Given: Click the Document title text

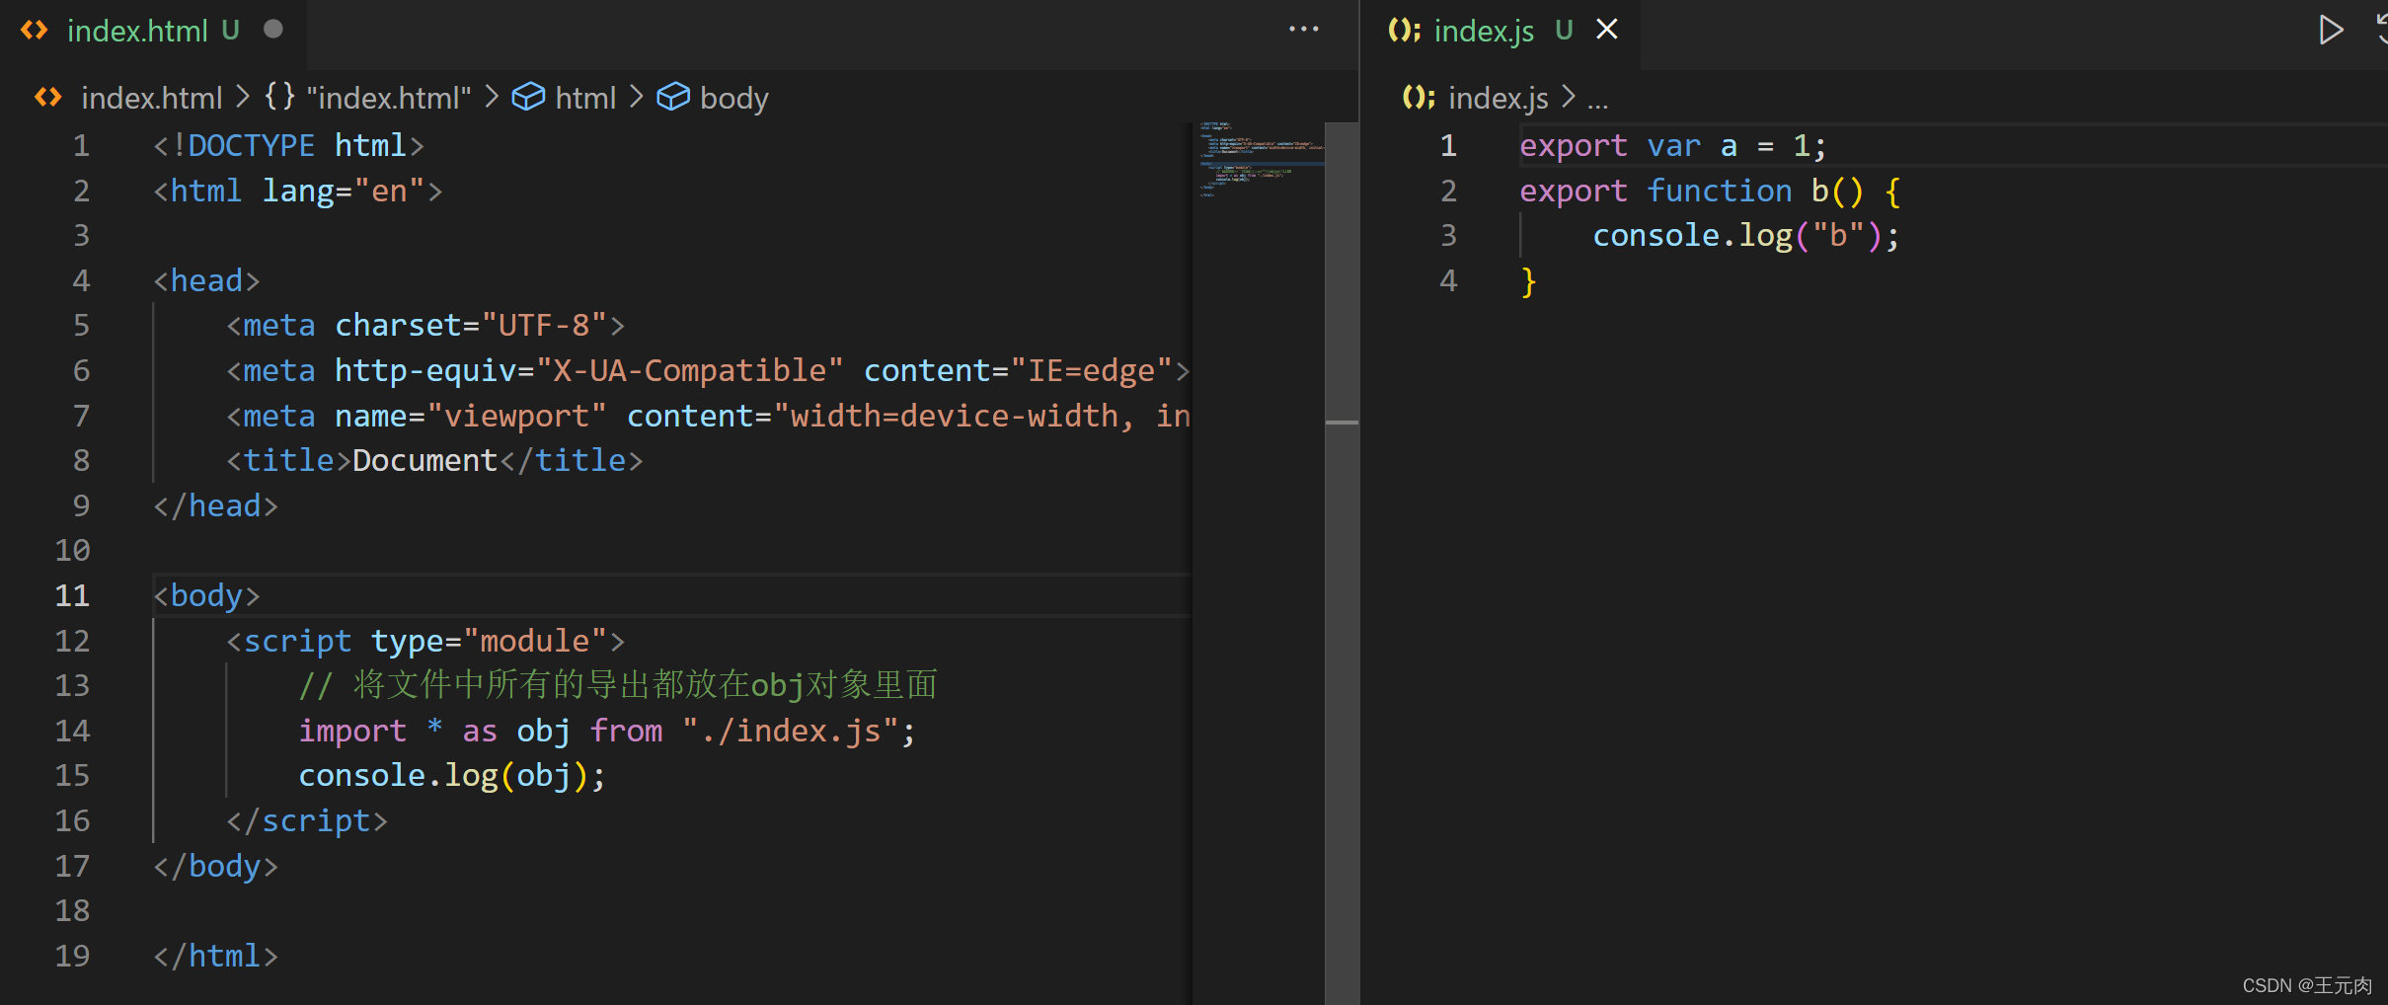Looking at the screenshot, I should [x=424, y=460].
